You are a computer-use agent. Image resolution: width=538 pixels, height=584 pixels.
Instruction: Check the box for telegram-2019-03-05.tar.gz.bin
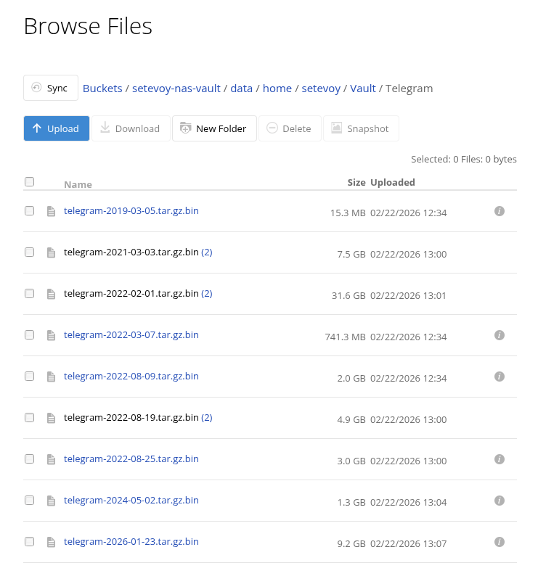point(30,211)
